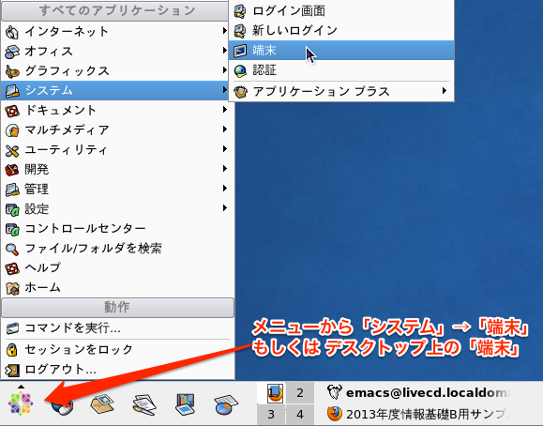Choose コマンドを実行...

pyautogui.click(x=117, y=327)
